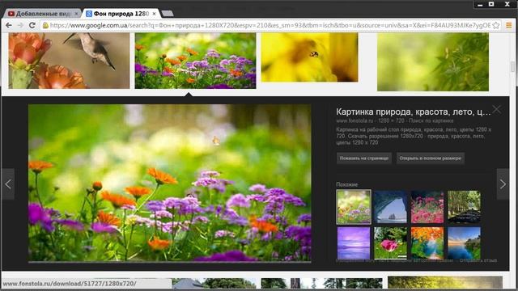Click the address bar URL field
The image size is (518, 291).
coord(270,25)
